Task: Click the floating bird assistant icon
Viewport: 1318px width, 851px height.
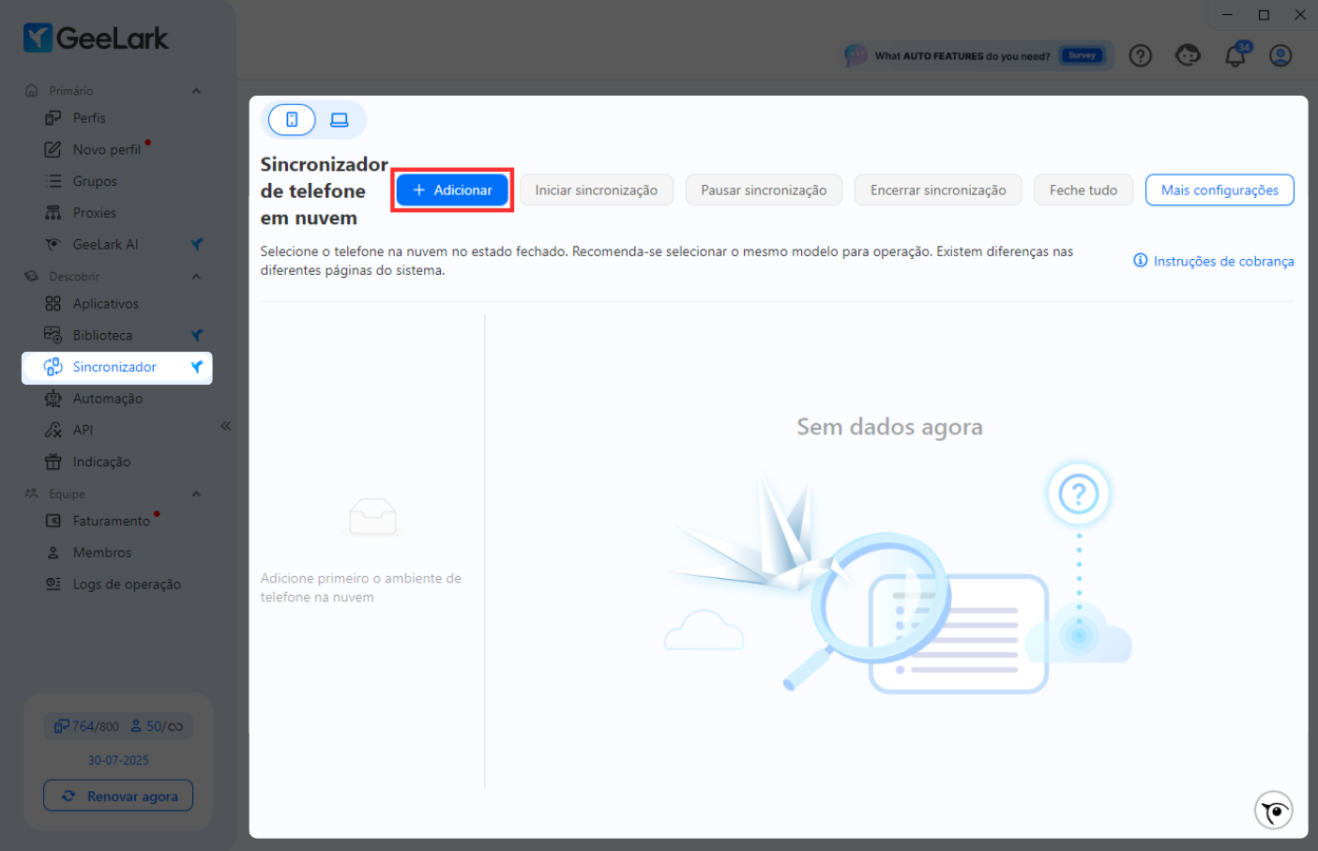Action: (x=1274, y=810)
